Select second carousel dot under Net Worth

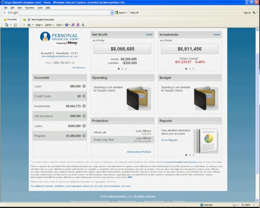pos(123,69)
